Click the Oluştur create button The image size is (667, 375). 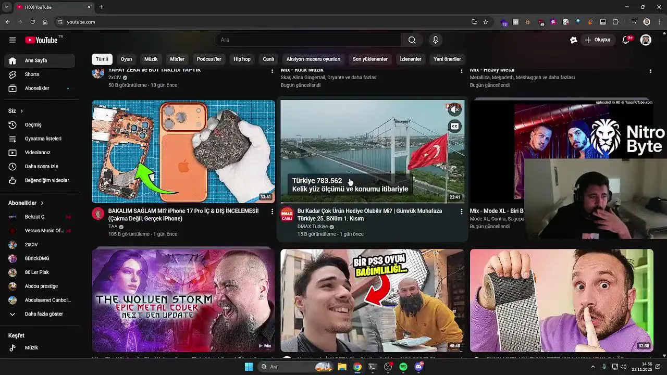click(597, 40)
